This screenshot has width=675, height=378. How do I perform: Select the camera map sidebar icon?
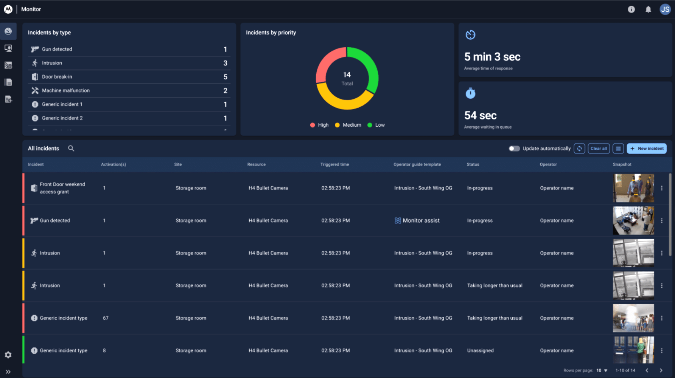(x=8, y=65)
